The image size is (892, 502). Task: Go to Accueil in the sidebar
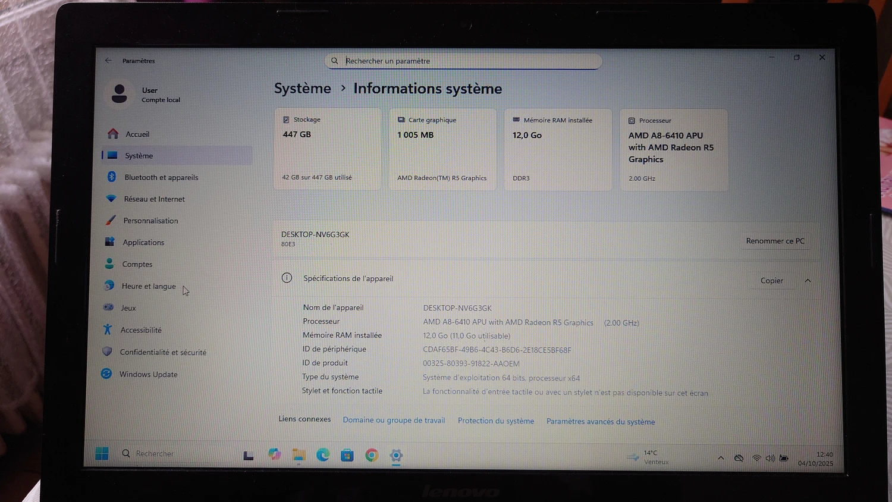pyautogui.click(x=137, y=134)
